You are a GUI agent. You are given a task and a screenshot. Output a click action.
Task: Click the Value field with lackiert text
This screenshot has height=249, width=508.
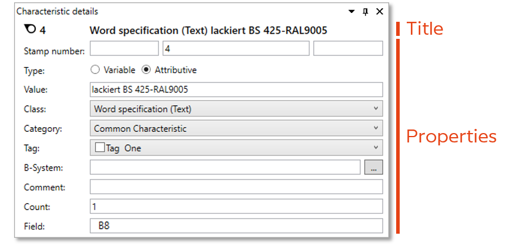(x=236, y=89)
